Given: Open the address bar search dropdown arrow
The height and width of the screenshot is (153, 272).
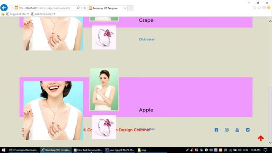Looking at the screenshot, I should coord(81,8).
